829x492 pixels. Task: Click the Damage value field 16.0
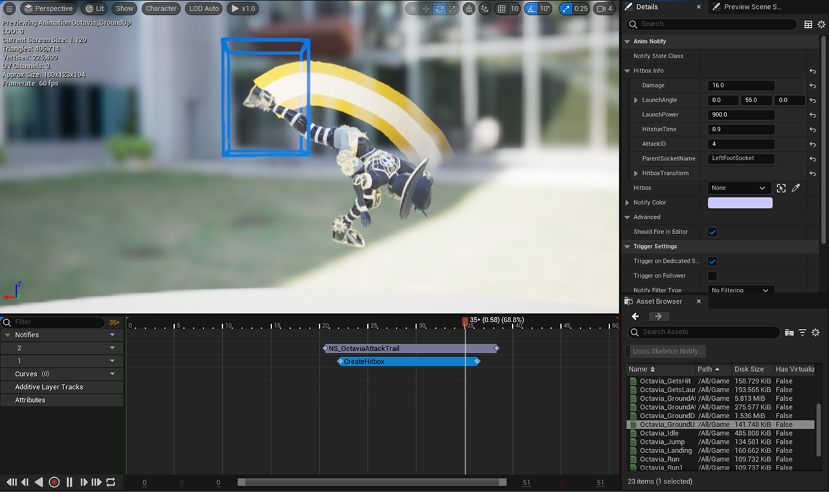point(741,85)
